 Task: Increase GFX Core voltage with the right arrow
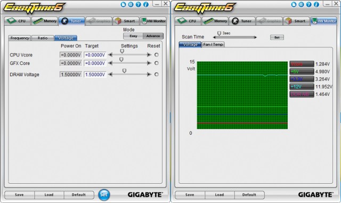[x=149, y=63]
